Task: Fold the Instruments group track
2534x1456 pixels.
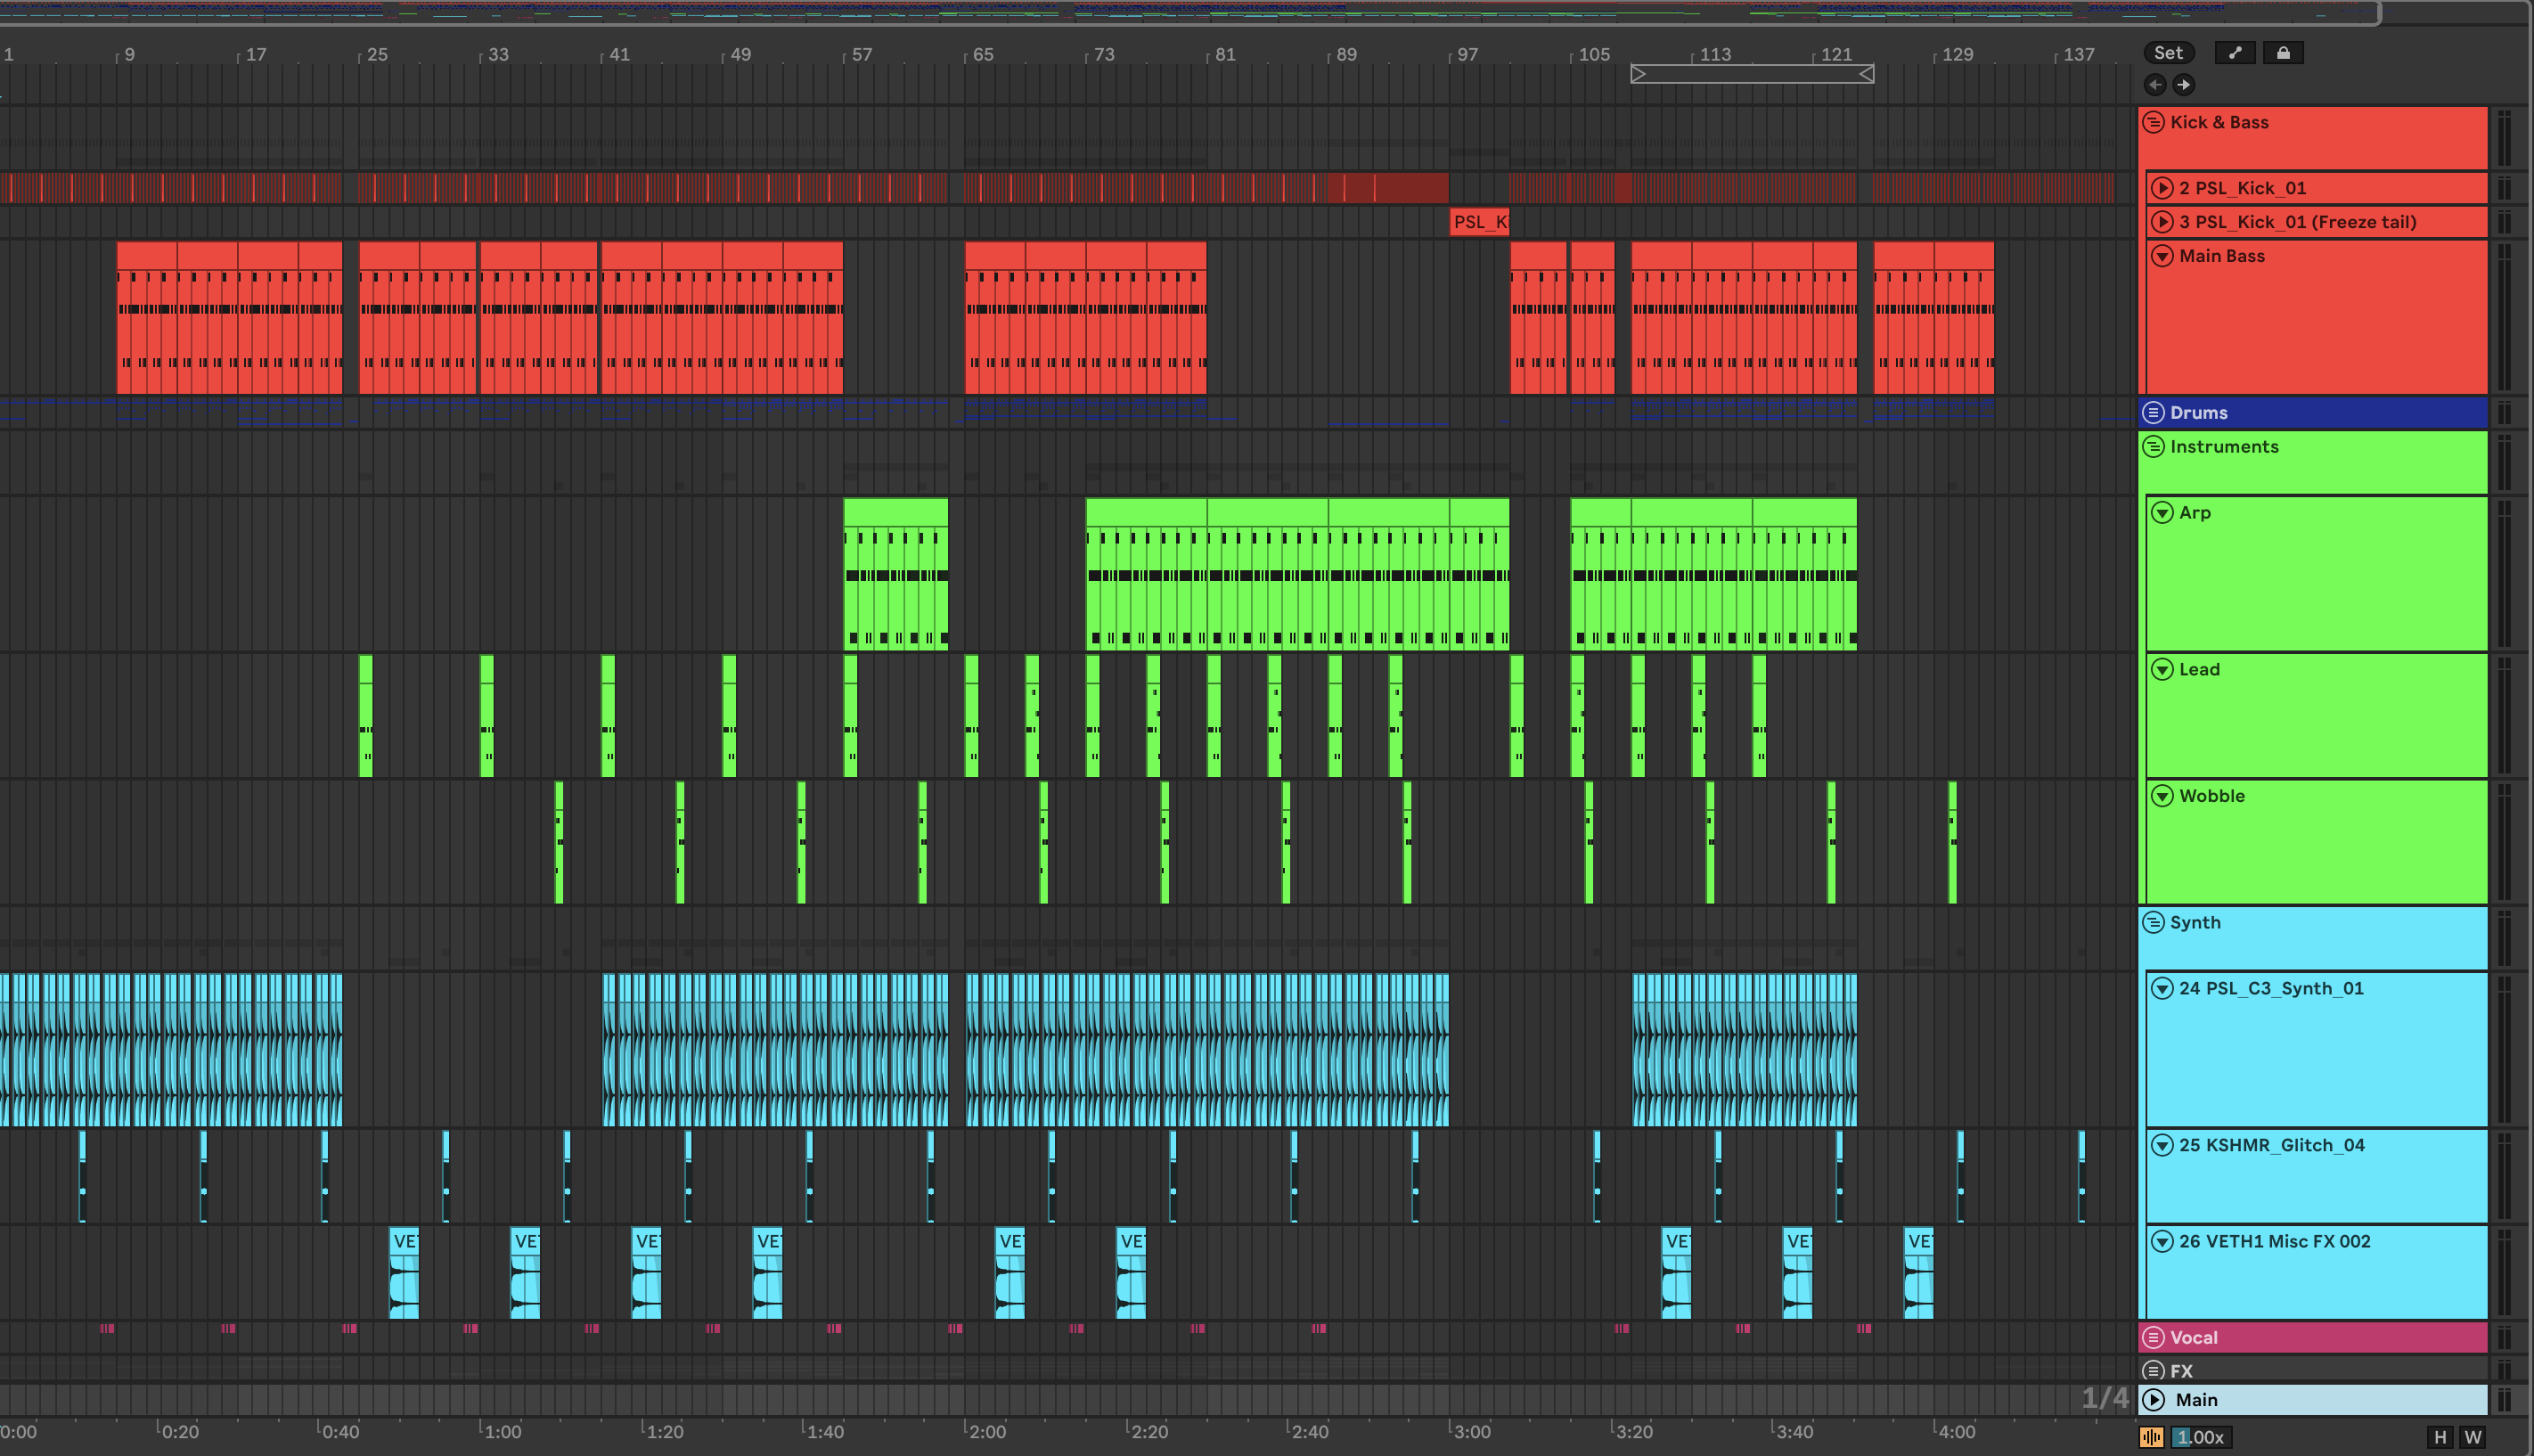Action: [x=2154, y=446]
